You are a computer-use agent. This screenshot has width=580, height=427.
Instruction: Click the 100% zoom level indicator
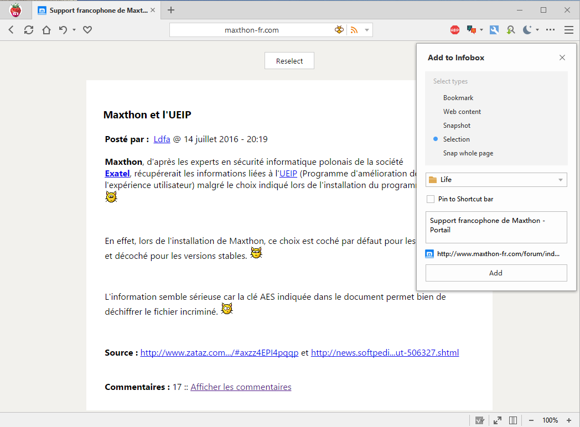(550, 420)
